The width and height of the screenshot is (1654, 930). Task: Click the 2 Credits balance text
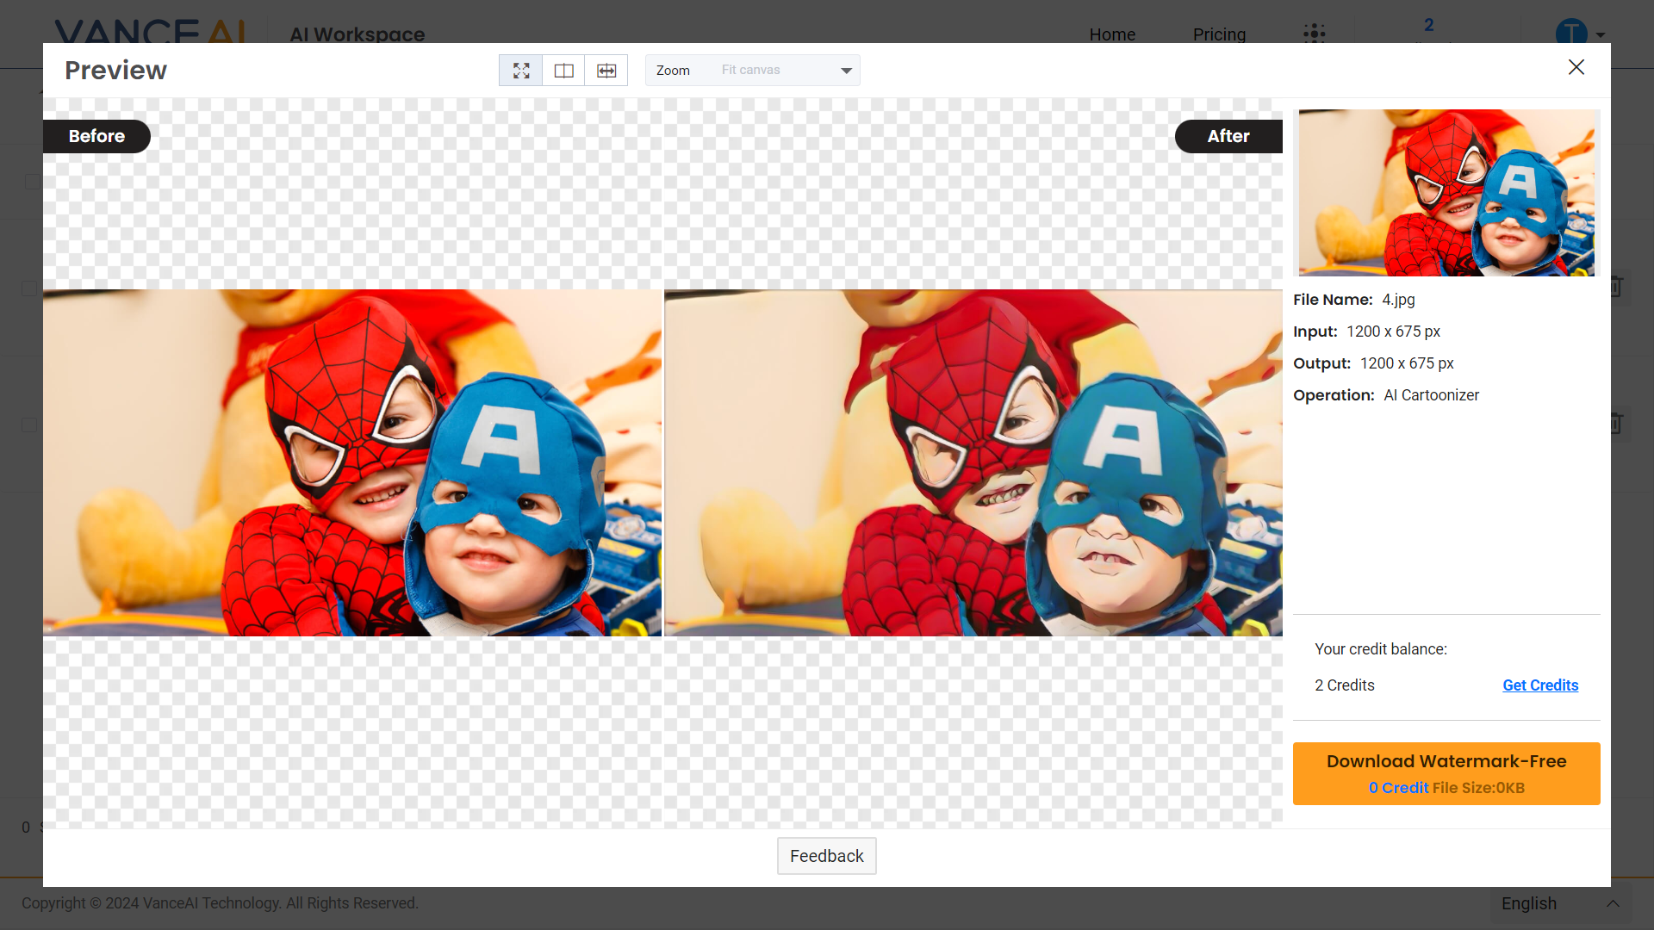click(x=1344, y=685)
